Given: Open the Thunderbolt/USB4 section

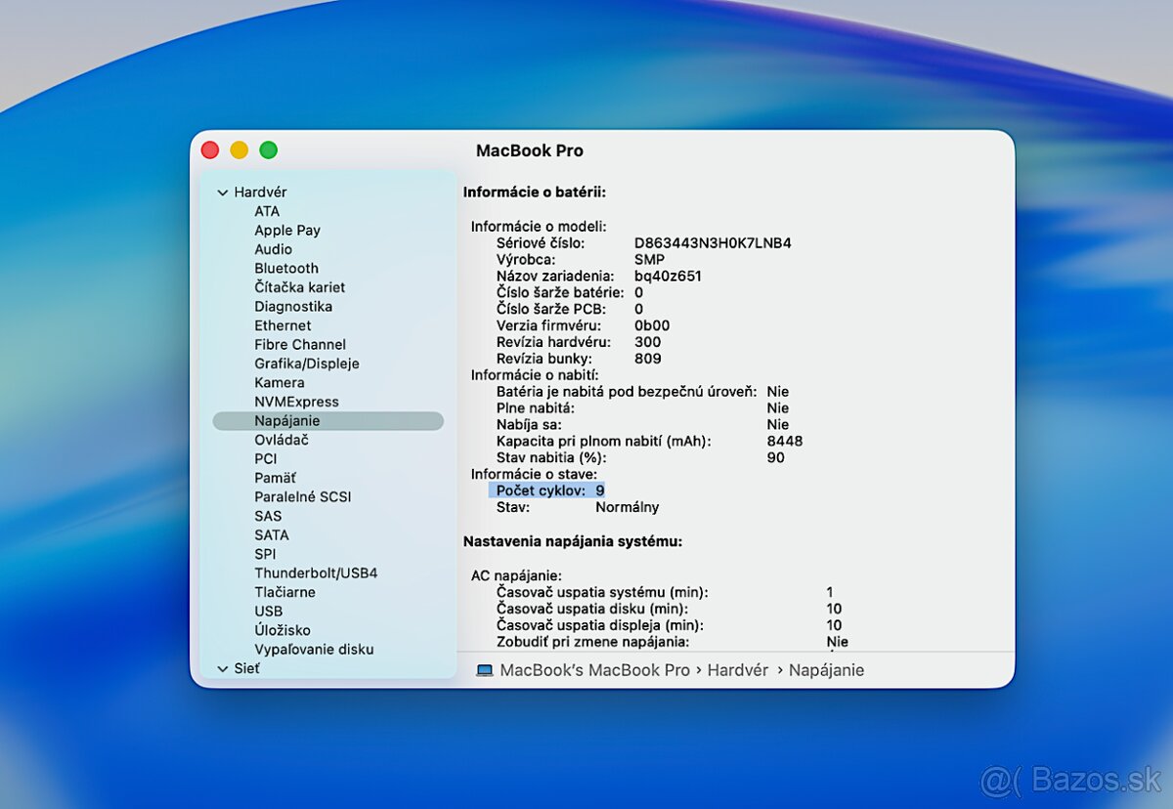Looking at the screenshot, I should tap(315, 573).
